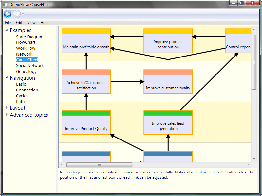Open the File menu

click(8, 23)
